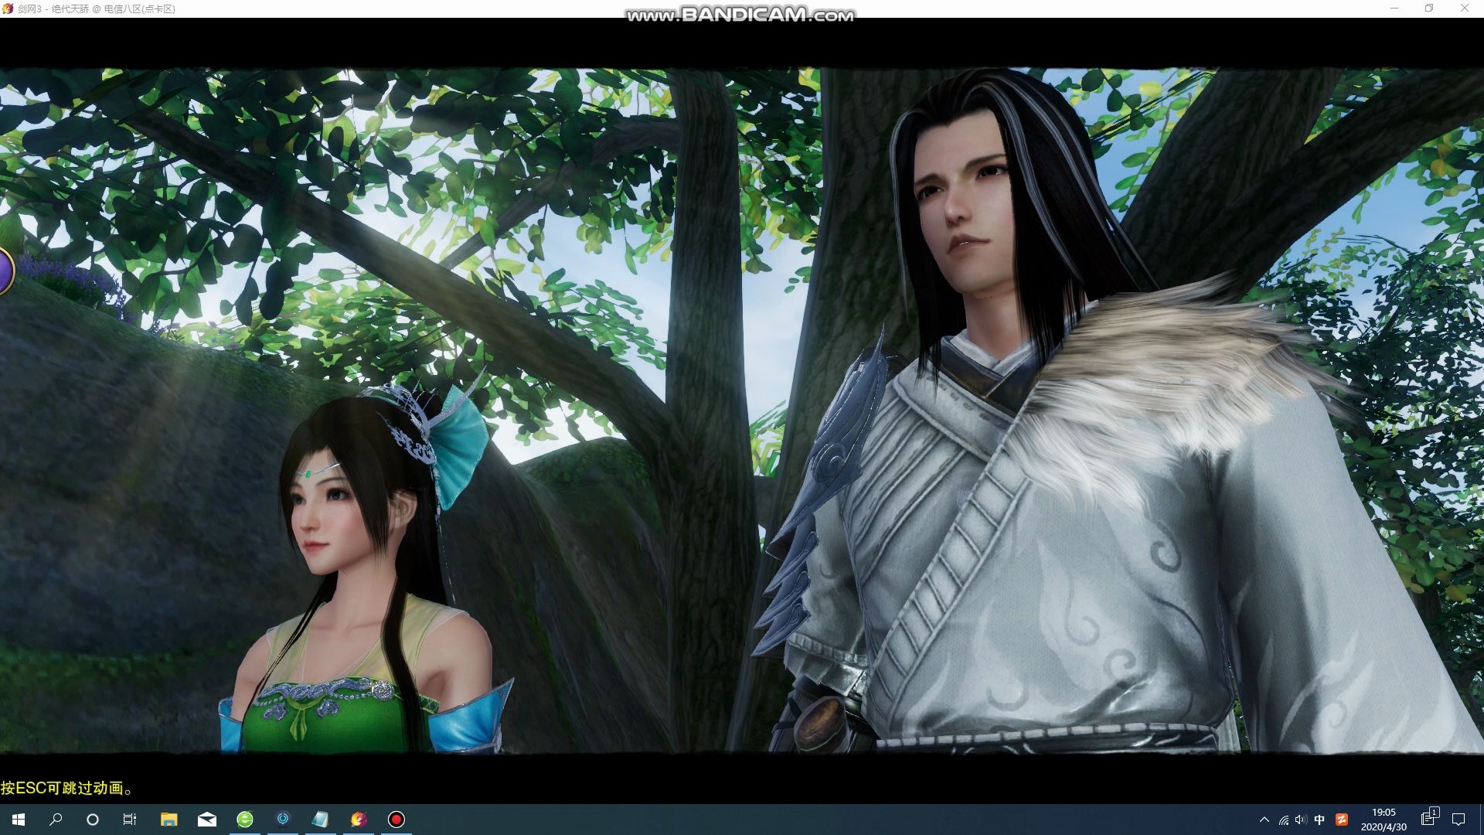Screen dimensions: 1484x835
Task: Click the Bandicam red record taskbar icon
Action: tap(397, 820)
